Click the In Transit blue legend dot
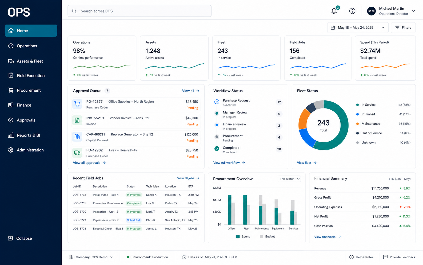The image size is (423, 265). 357,114
